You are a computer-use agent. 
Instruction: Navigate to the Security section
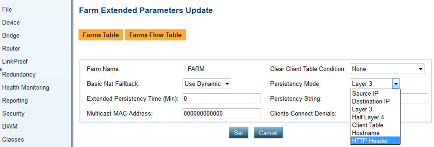click(13, 114)
